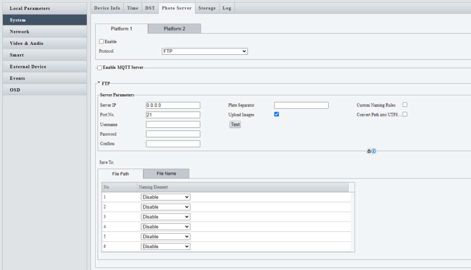Click the lock icon below Server Parameters
Screen dimensions: 471x270
coord(369,151)
